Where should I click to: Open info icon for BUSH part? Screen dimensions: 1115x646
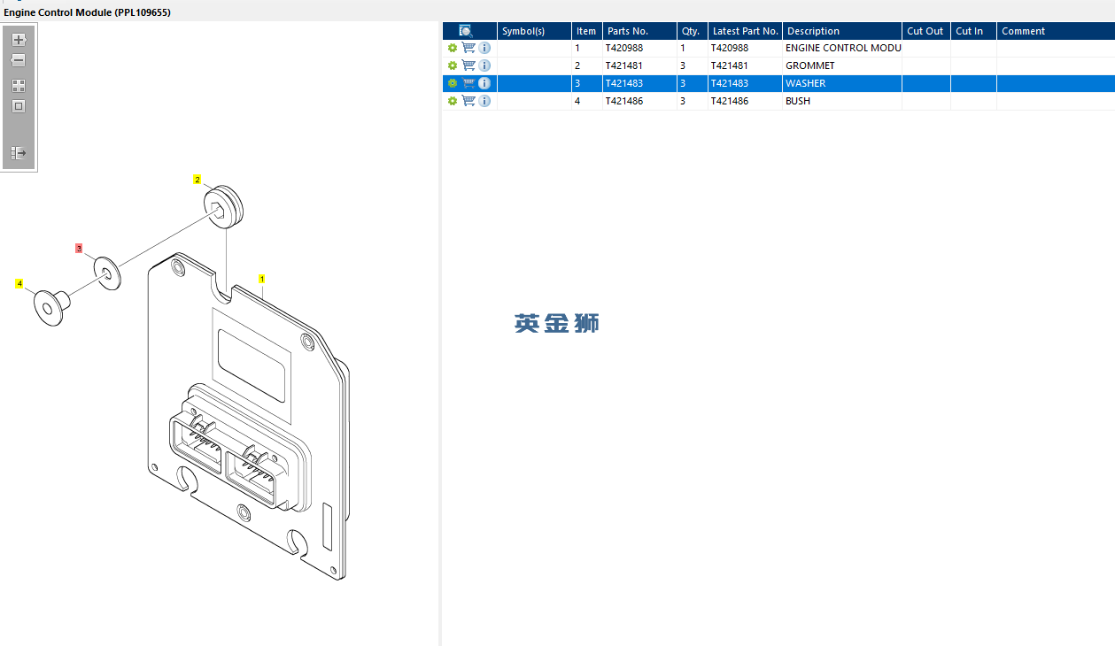click(x=484, y=101)
